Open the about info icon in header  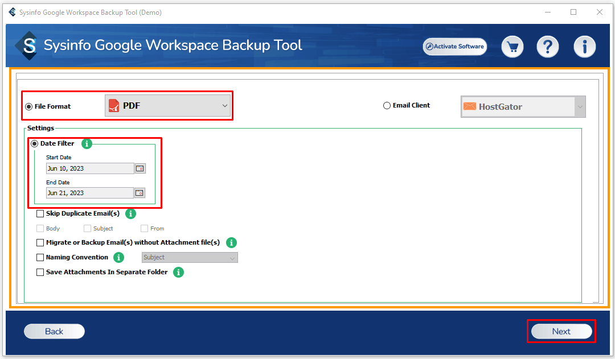(584, 47)
